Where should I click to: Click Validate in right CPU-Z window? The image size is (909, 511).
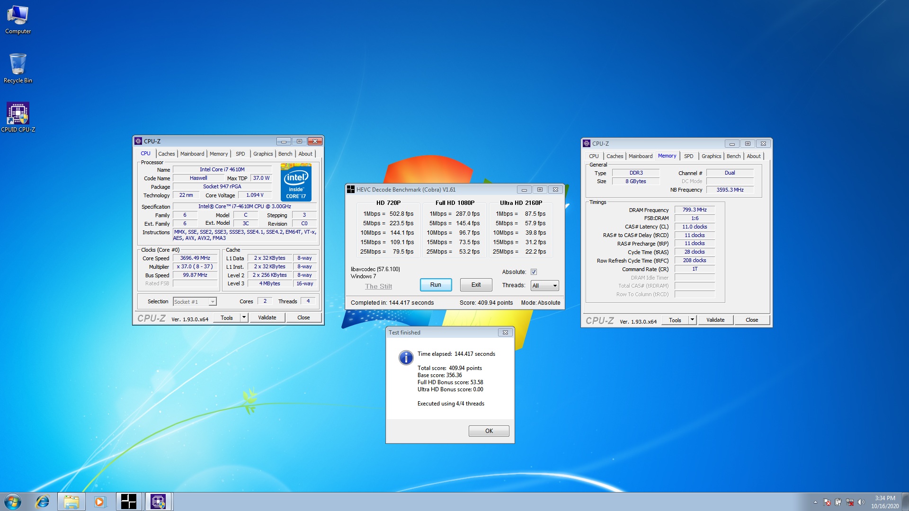pos(715,320)
